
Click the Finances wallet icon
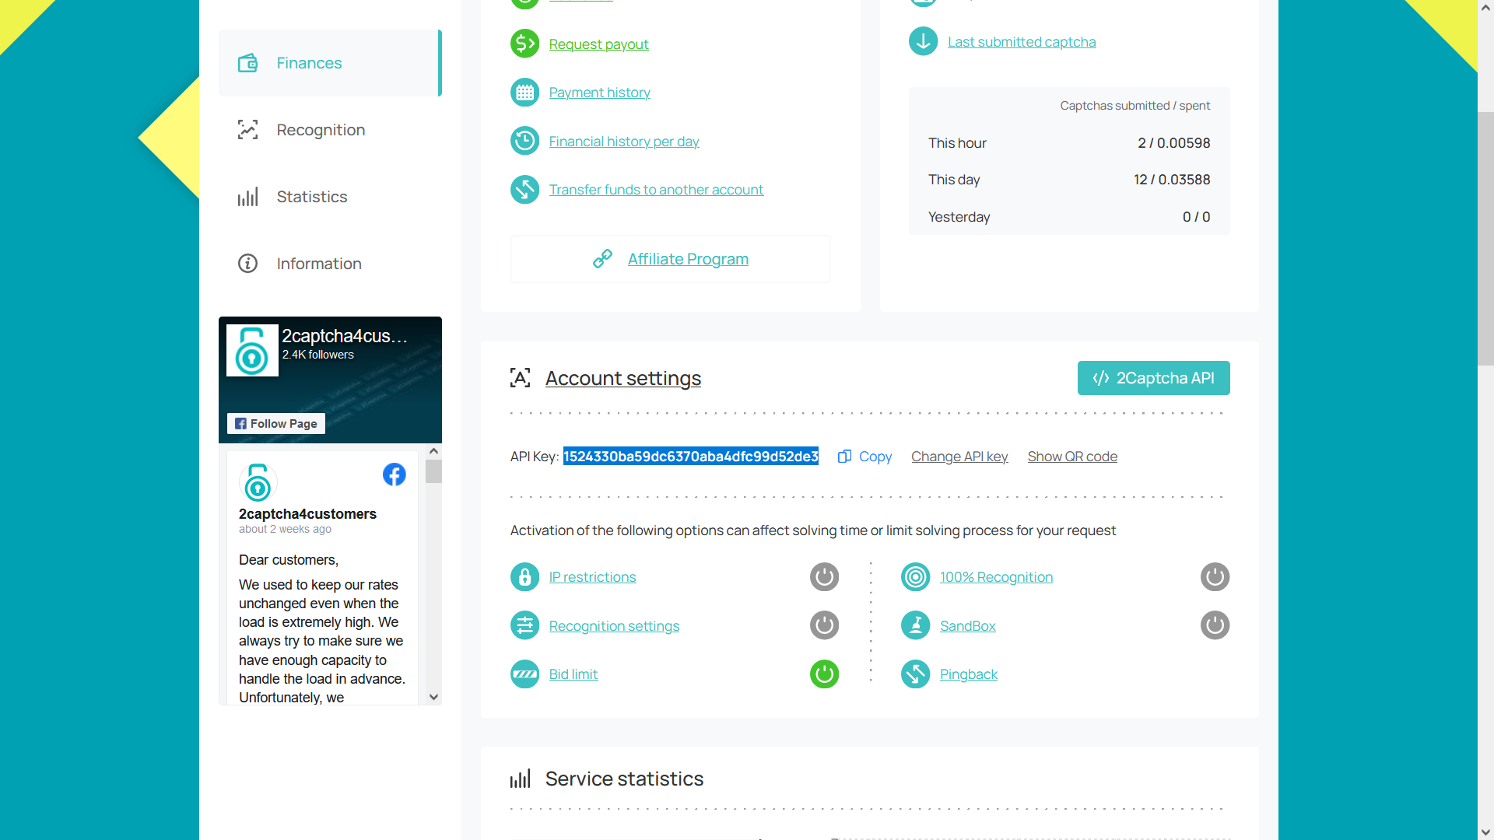coord(247,62)
